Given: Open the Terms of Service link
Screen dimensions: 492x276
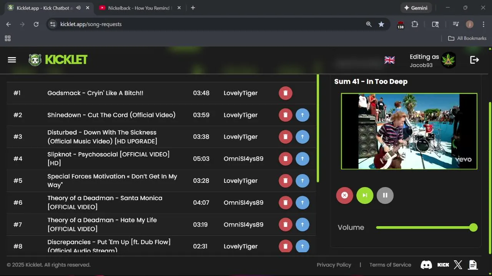Looking at the screenshot, I should coord(390,265).
